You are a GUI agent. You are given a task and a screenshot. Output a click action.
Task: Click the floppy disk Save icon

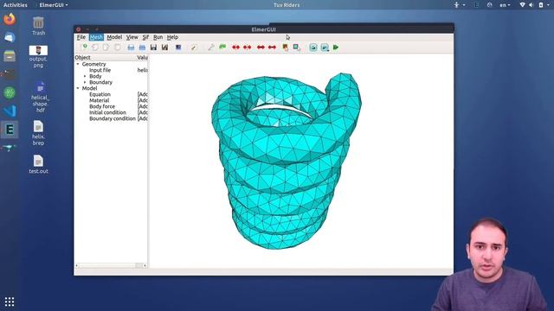click(x=153, y=48)
